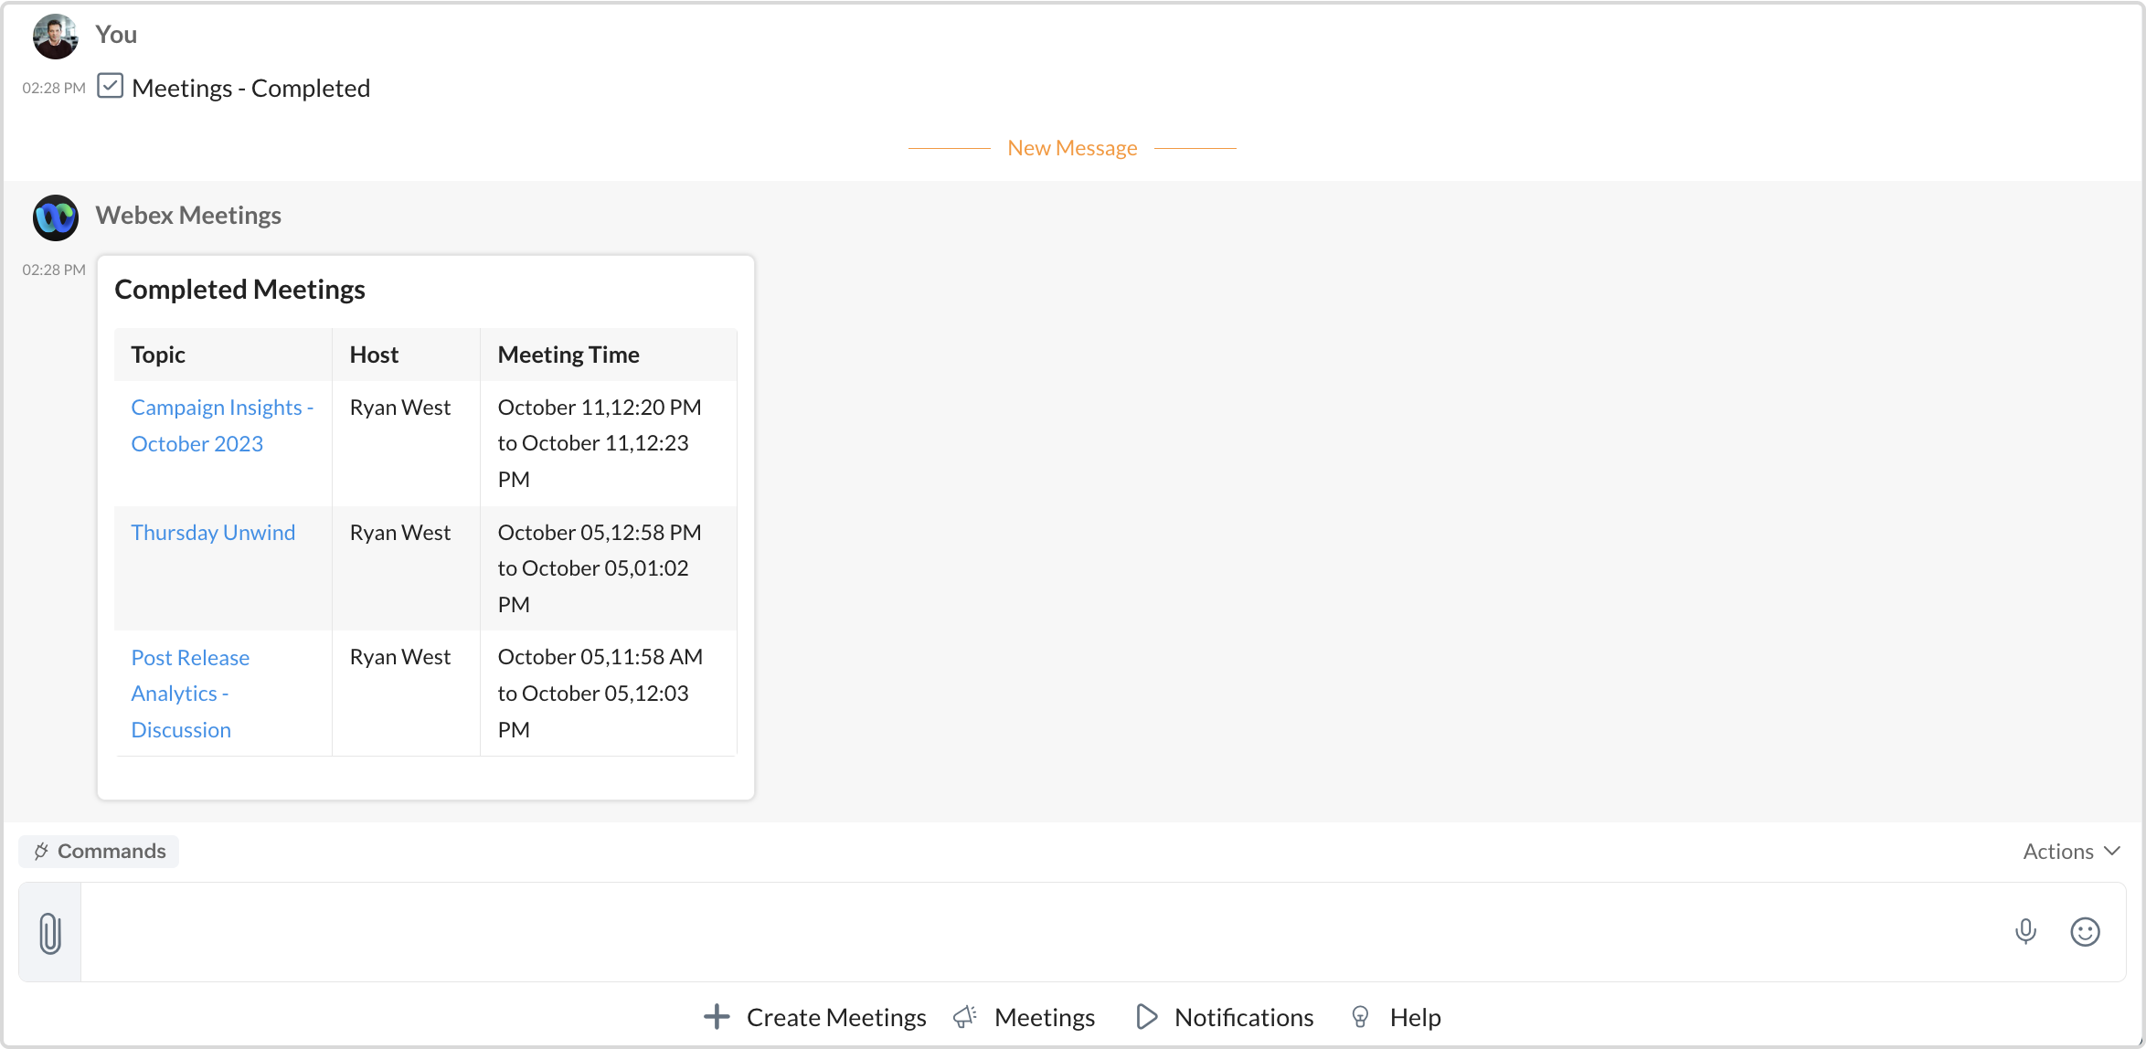Open the emoji smiley picker
Viewport: 2146px width, 1049px height.
(x=2085, y=931)
